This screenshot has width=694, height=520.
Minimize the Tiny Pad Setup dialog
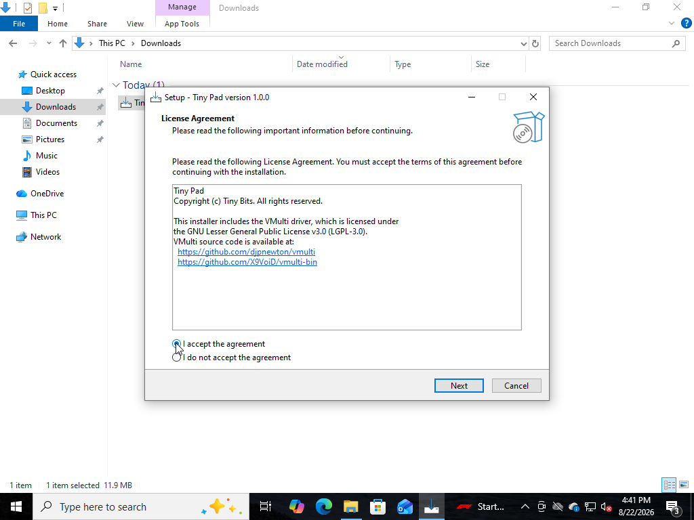[x=472, y=97]
